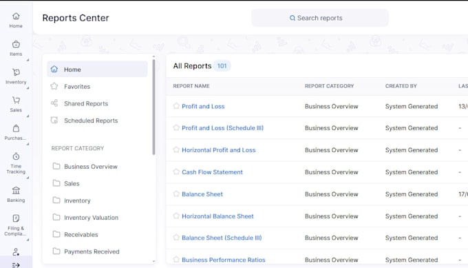Favorite Balance Sheet (Schedule III) star
Screen dimensions: 468x268
176,237
